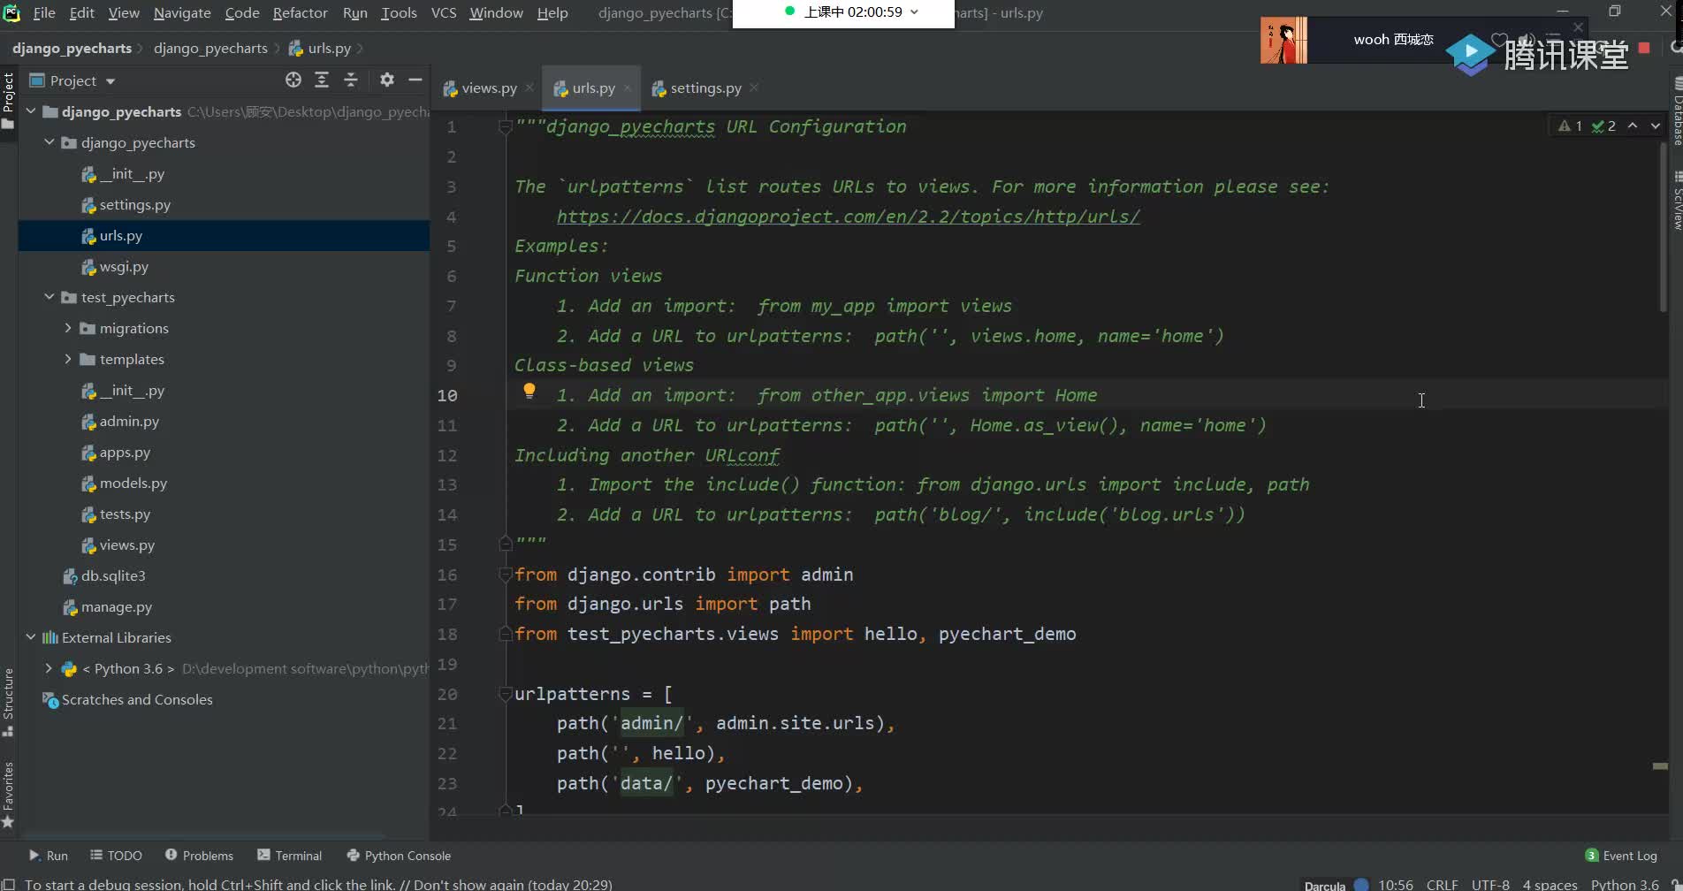
Task: Click the editor vertical scrollbar
Action: pyautogui.click(x=1663, y=226)
